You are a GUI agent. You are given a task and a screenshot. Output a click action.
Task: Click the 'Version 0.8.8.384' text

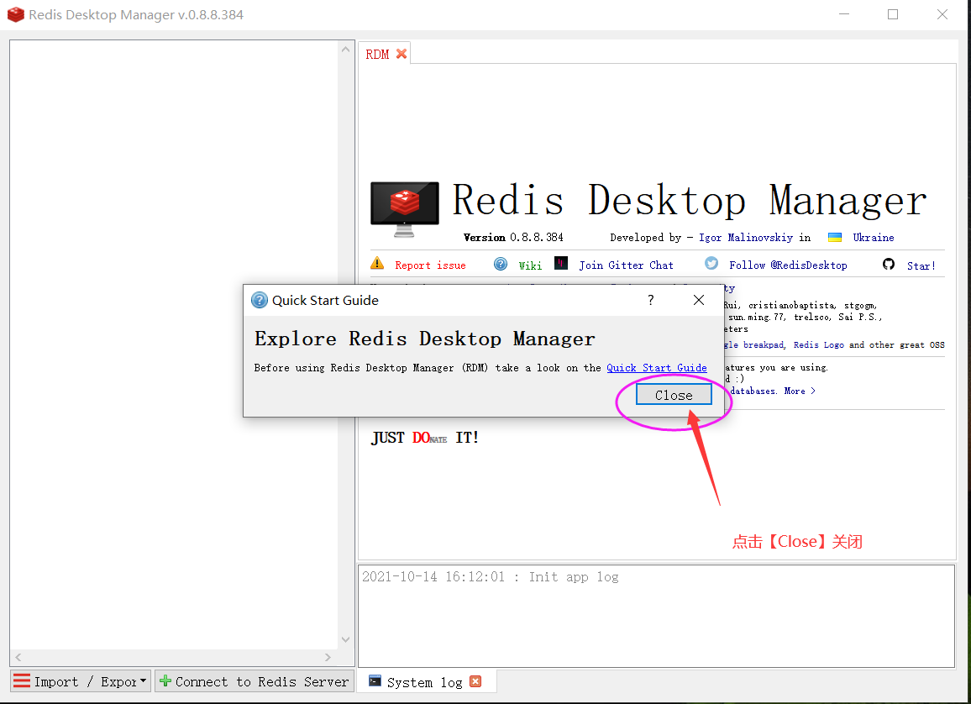513,238
